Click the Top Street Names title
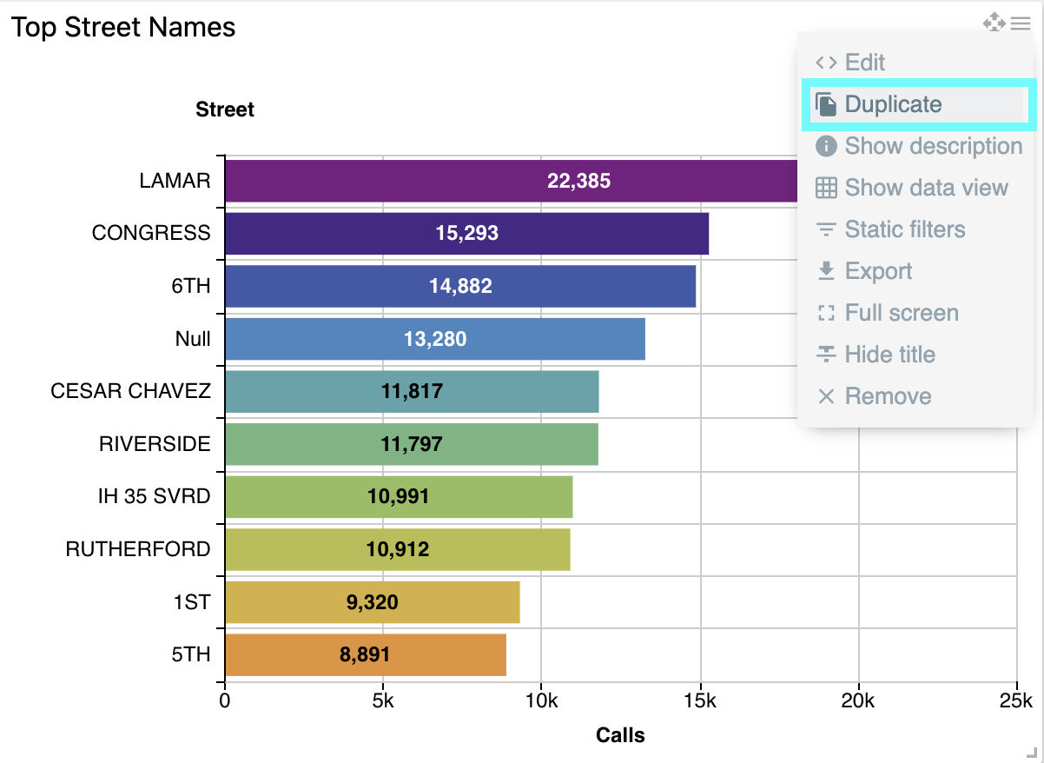This screenshot has height=763, width=1044. pos(123,27)
